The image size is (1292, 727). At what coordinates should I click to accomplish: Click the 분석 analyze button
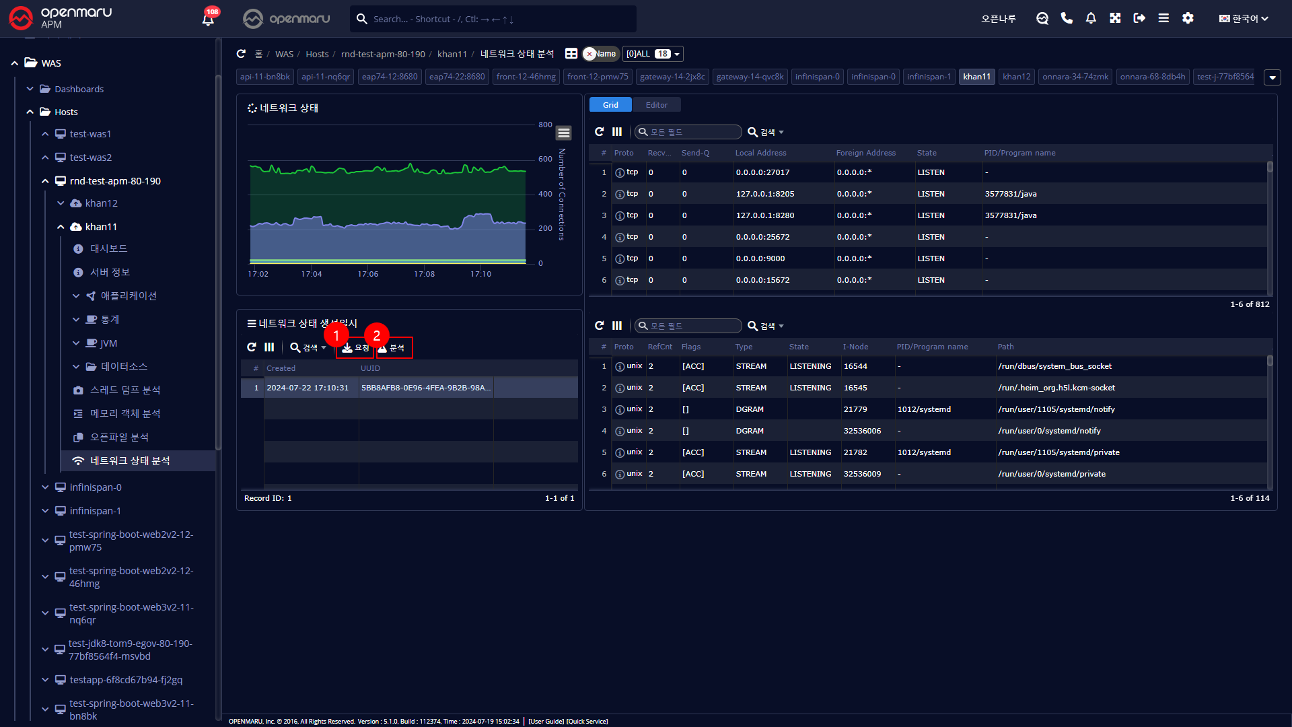[394, 348]
